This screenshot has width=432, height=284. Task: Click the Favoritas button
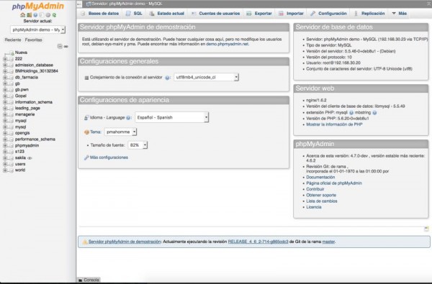point(33,40)
